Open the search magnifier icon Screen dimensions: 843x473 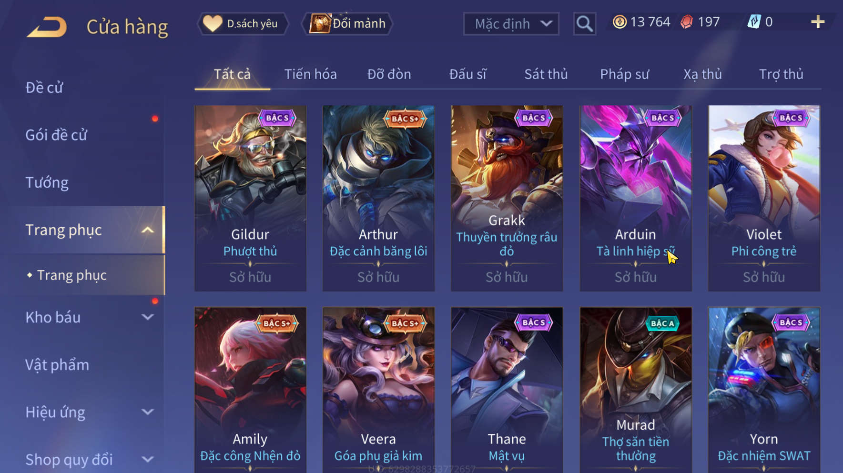[x=584, y=23]
